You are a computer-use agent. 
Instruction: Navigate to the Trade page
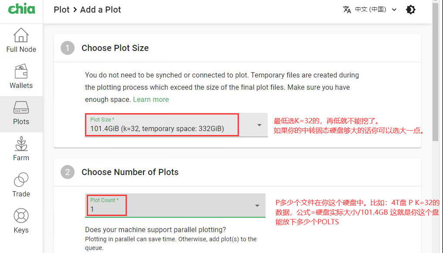(x=21, y=186)
